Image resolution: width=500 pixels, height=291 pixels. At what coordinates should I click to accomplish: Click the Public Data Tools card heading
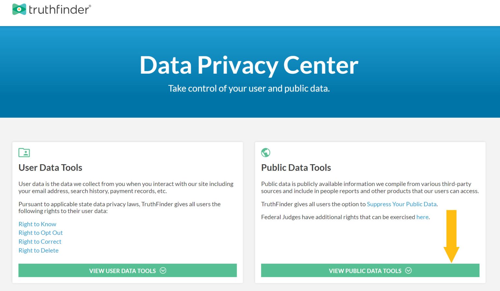pyautogui.click(x=296, y=167)
